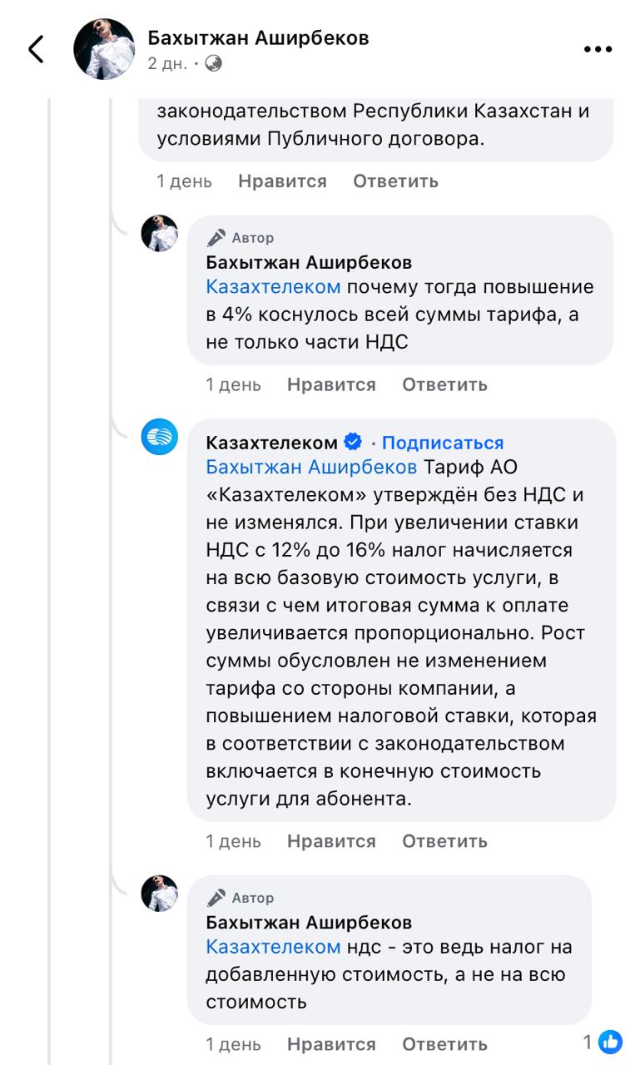This screenshot has height=1065, width=635.
Task: Tap the post author's header profile photo
Action: (105, 49)
